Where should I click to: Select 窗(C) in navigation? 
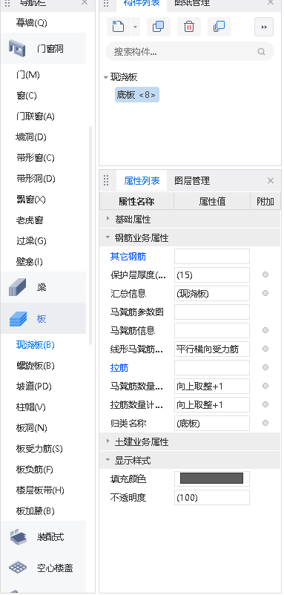(26, 96)
